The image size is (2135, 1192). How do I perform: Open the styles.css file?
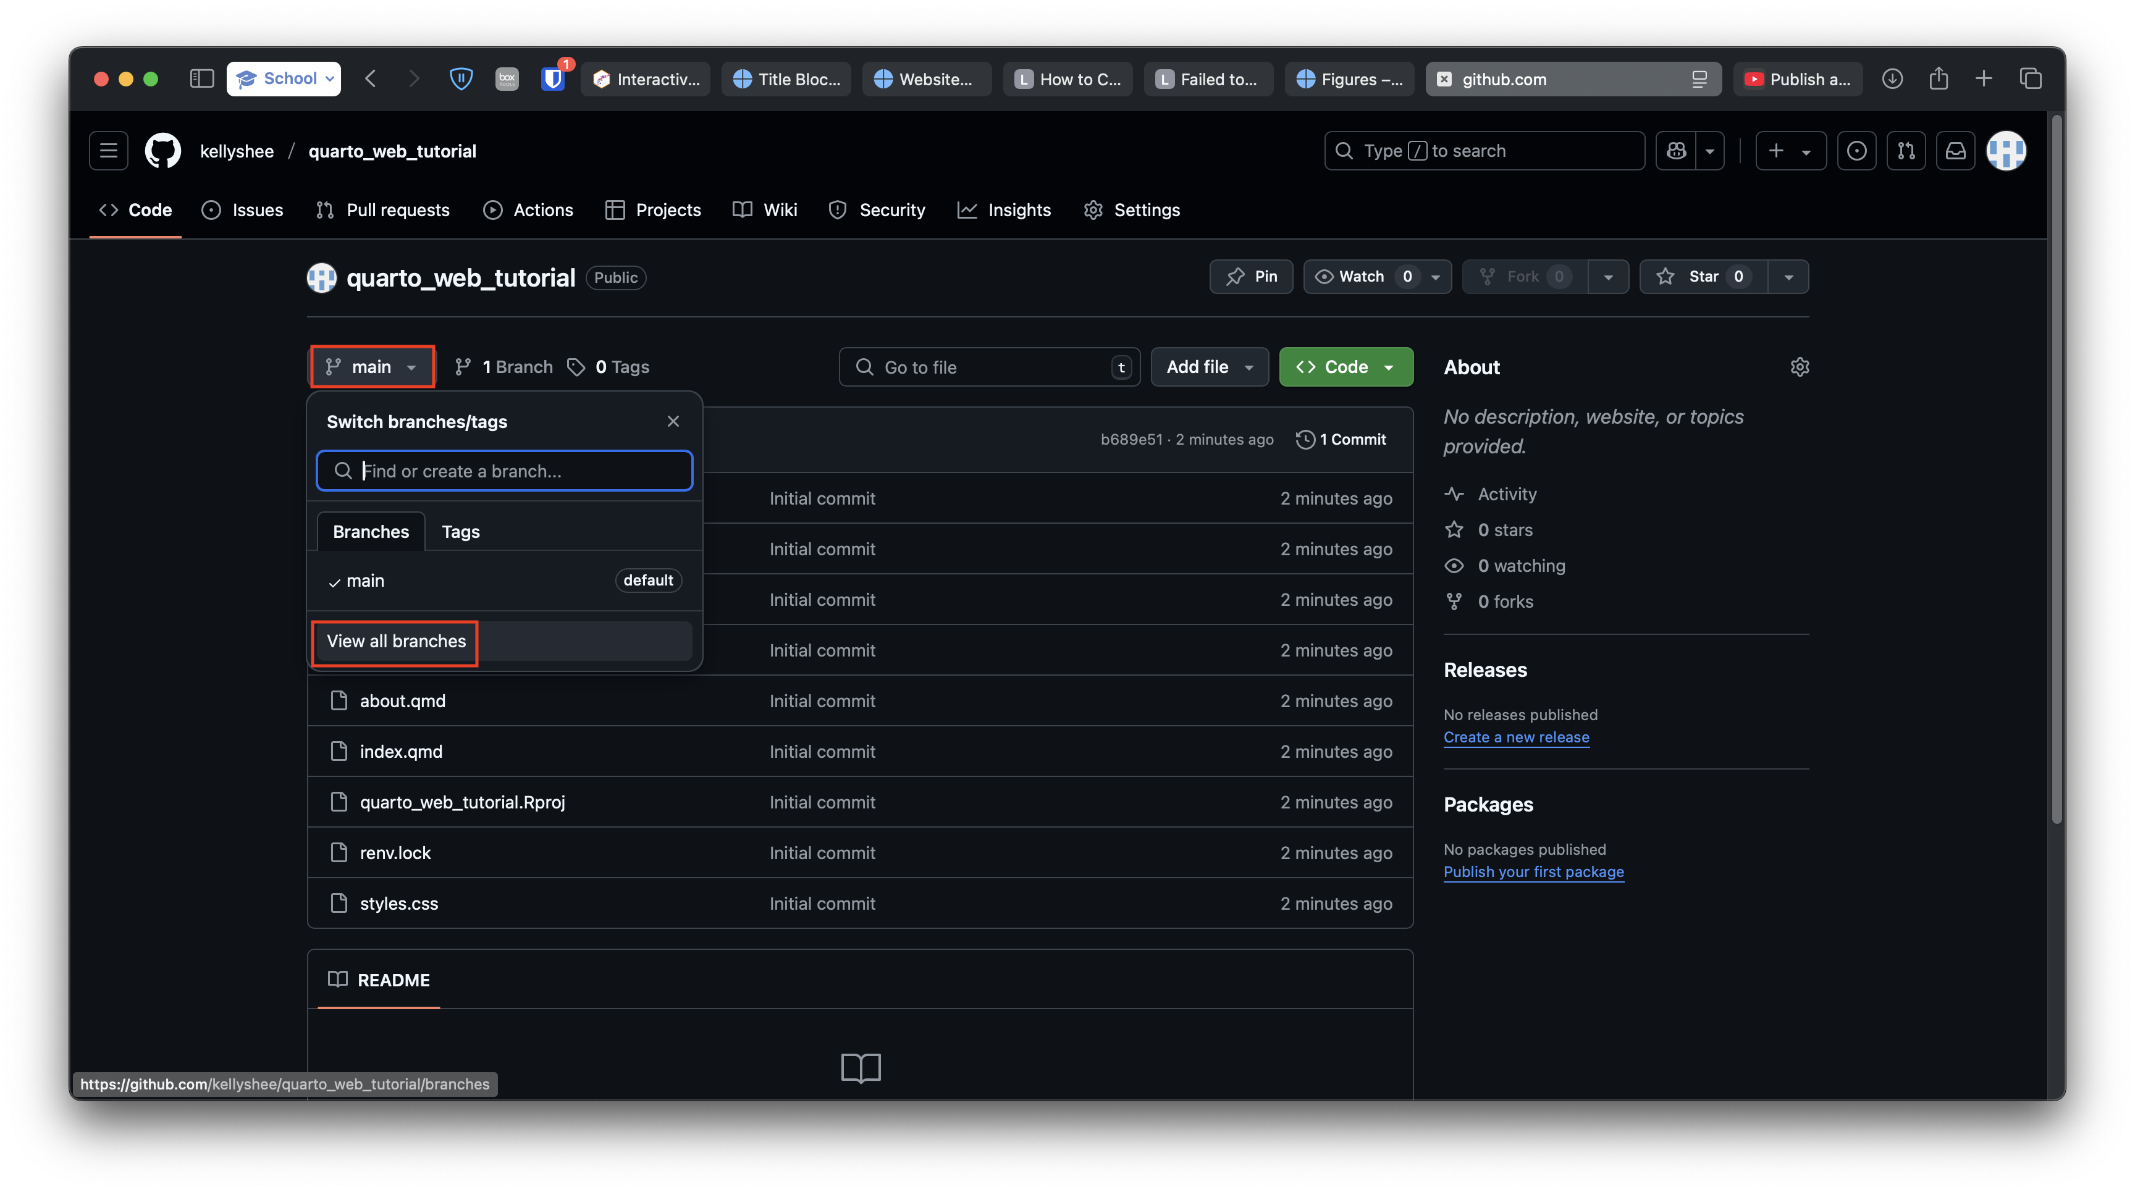(398, 903)
